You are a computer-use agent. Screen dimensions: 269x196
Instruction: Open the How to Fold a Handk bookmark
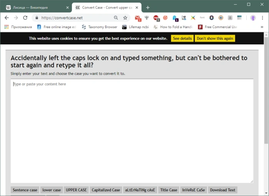[173, 27]
